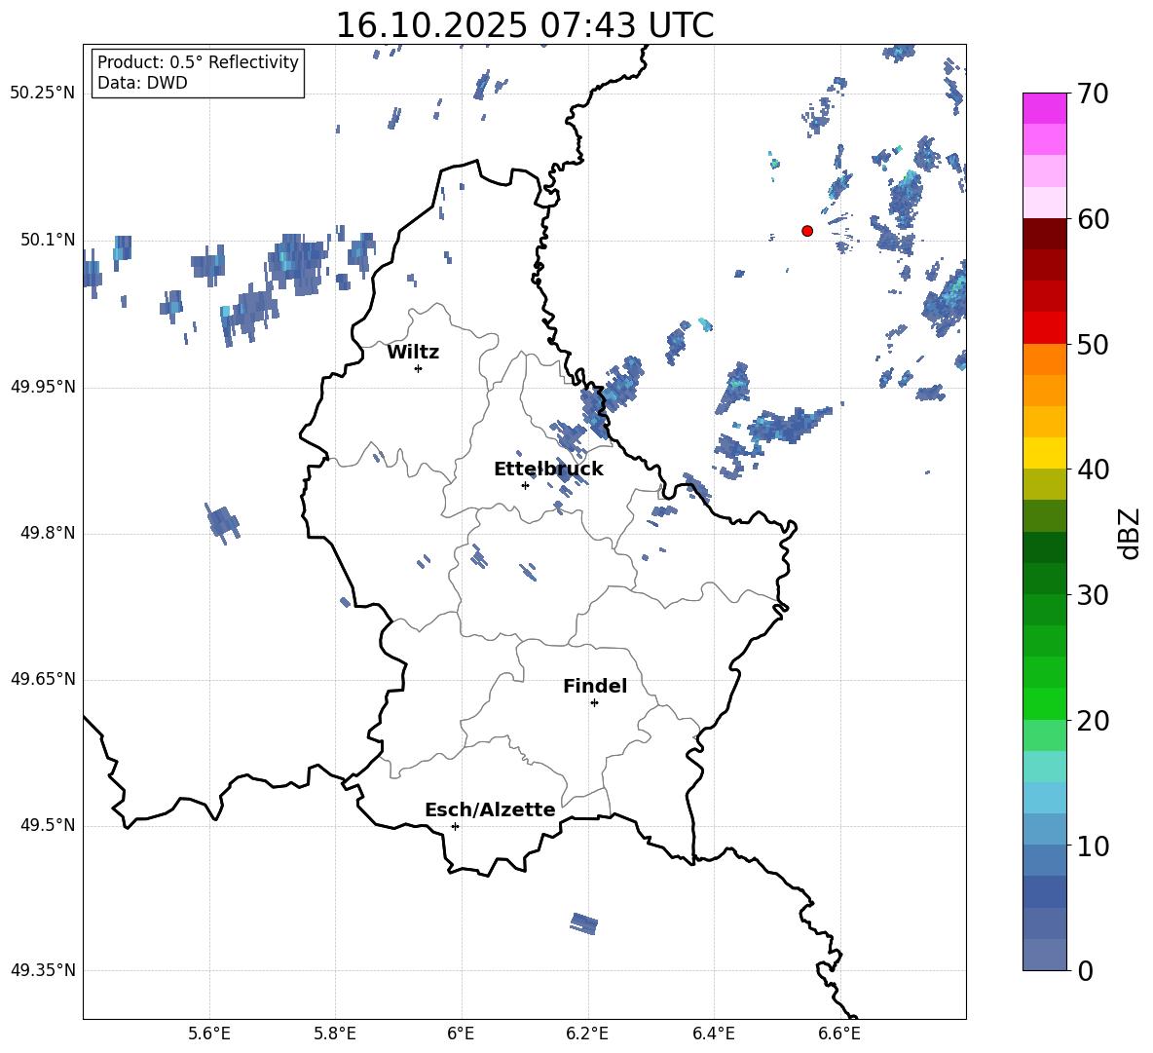Click the dark red colorbar swatch below 60

[1045, 234]
